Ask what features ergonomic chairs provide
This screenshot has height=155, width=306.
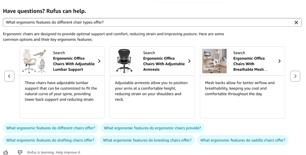(152, 128)
